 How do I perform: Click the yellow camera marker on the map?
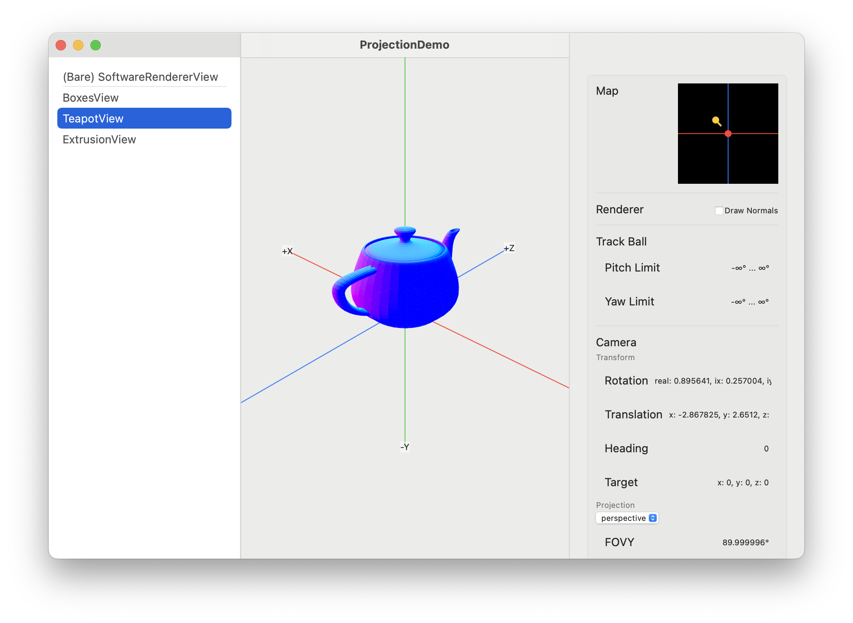tap(716, 121)
